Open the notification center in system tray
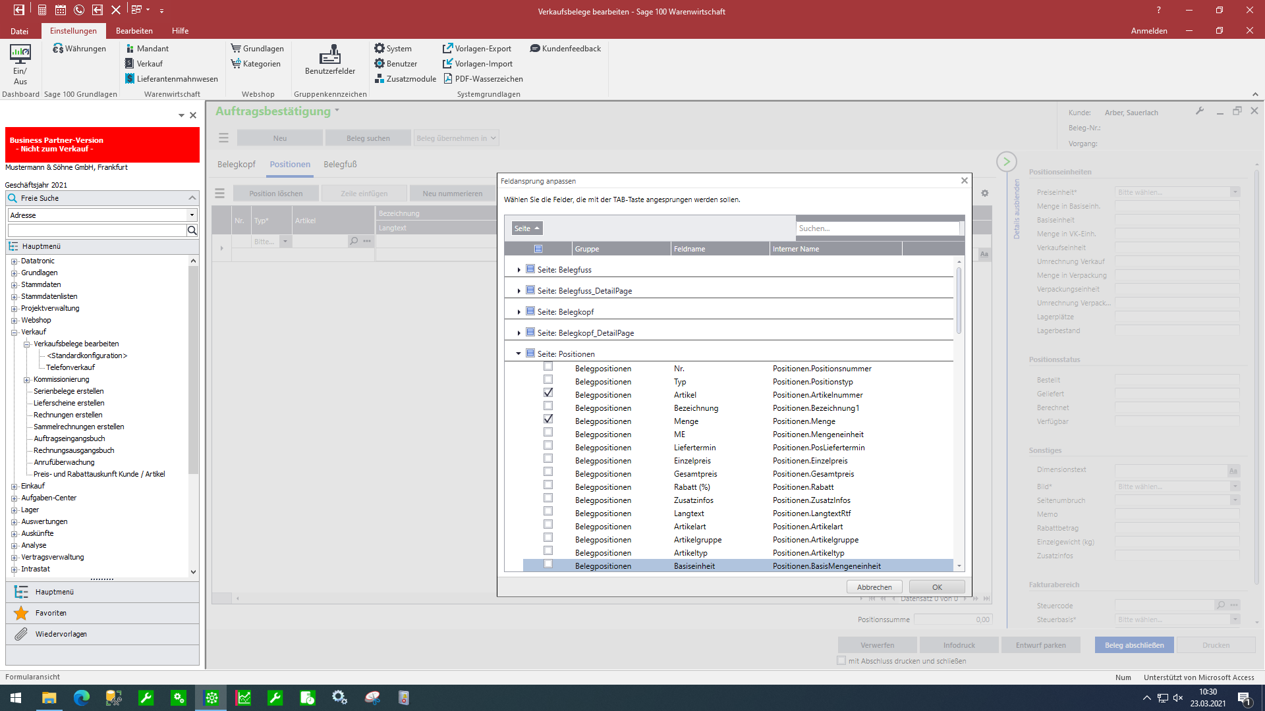1265x711 pixels. tap(1244, 698)
